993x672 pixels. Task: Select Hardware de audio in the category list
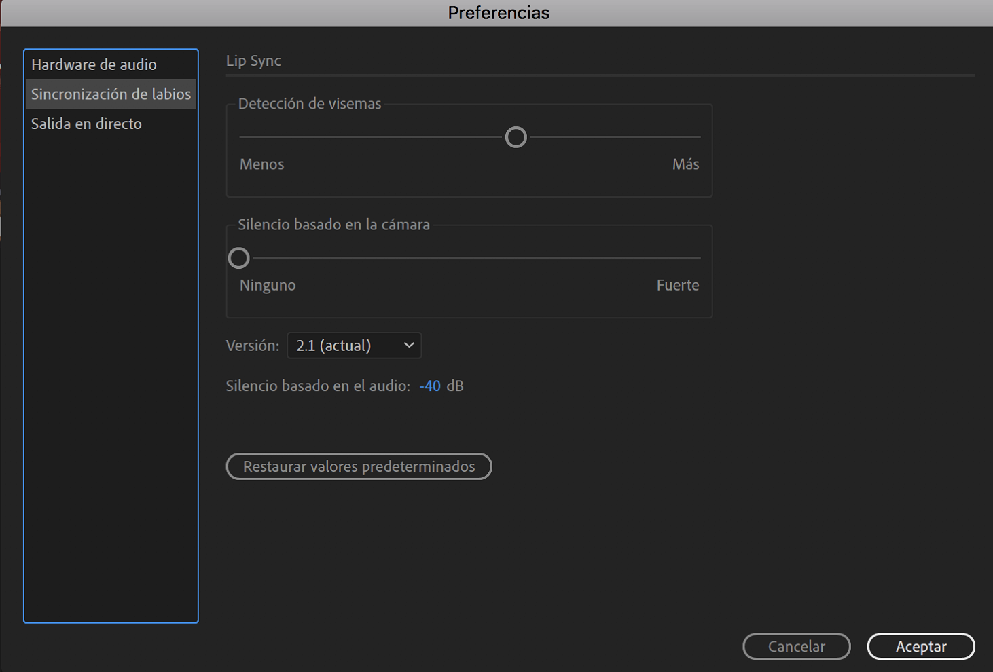point(94,64)
